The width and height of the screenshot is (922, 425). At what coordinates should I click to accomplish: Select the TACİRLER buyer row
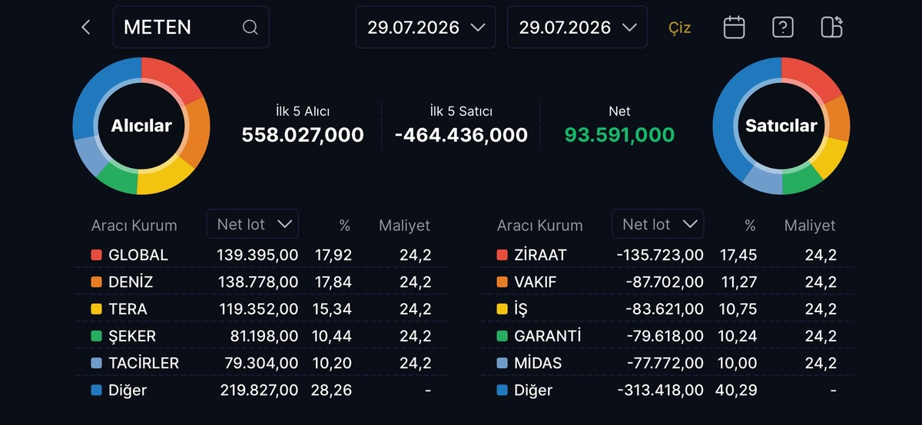tap(261, 363)
